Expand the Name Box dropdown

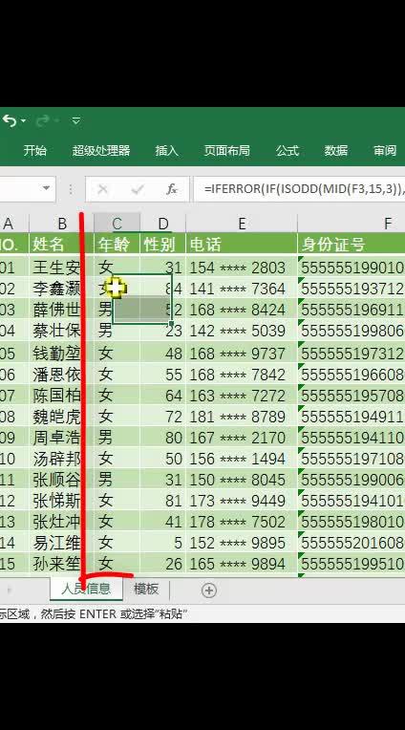(46, 188)
